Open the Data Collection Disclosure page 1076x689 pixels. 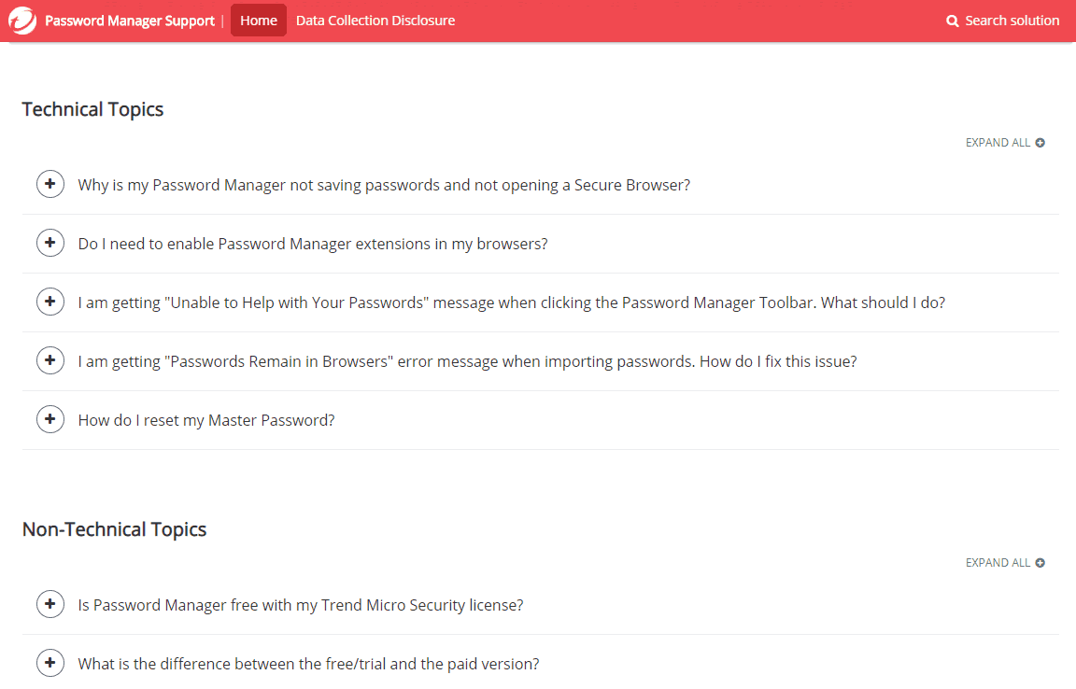[x=375, y=20]
